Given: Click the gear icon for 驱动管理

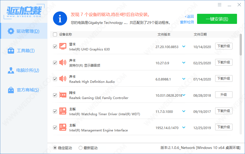Looking at the screenshot, I should tap(11, 31).
